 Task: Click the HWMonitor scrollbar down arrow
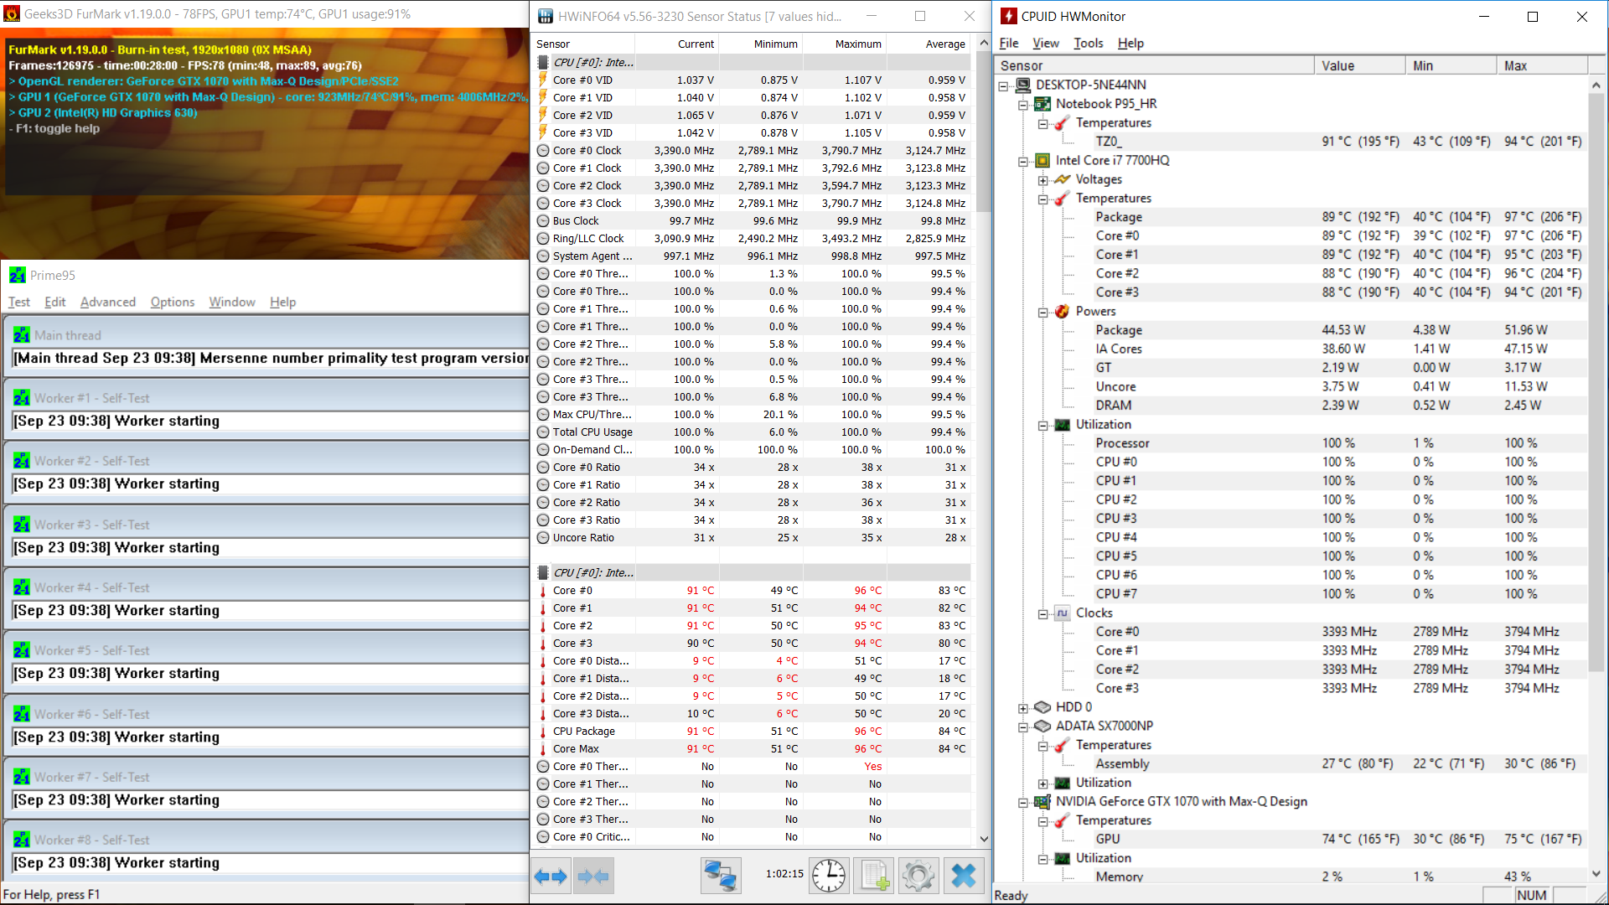pos(1596,873)
